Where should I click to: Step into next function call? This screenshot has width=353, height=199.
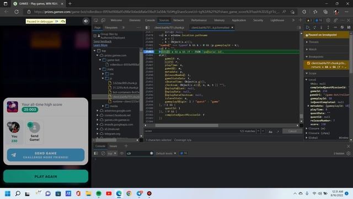pos(321,27)
